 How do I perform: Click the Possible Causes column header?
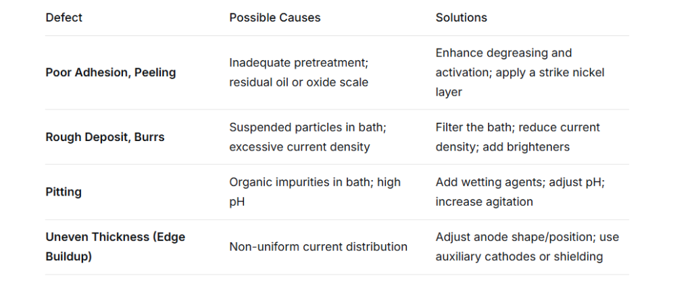[x=274, y=18]
